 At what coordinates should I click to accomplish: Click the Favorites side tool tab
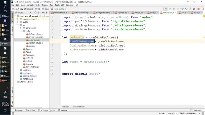click(x=12, y=92)
